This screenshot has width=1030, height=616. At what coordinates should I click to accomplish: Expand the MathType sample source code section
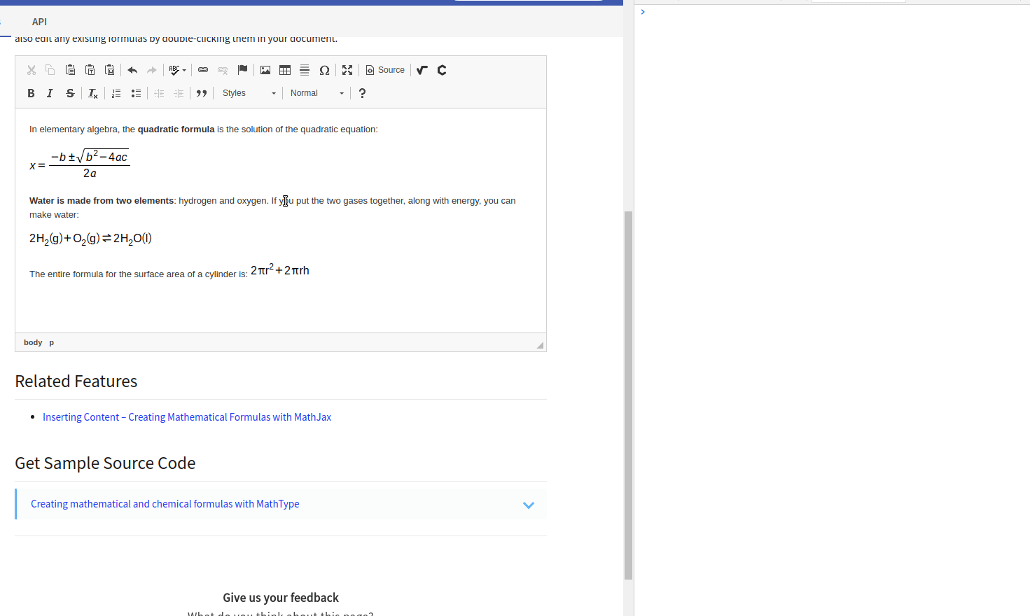point(529,504)
